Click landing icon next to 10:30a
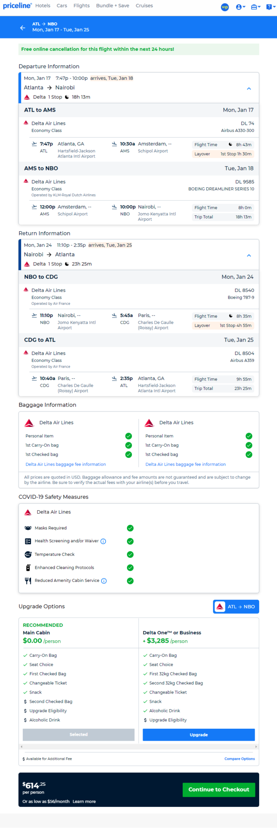 (115, 144)
